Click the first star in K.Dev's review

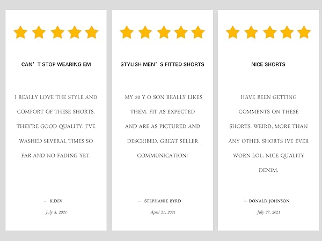(20, 32)
